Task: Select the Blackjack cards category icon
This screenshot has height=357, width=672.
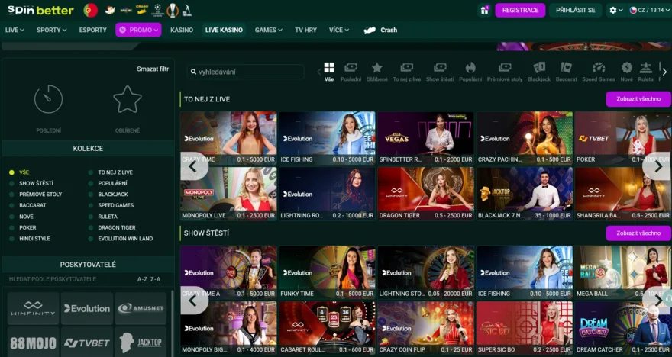Action: coord(539,72)
